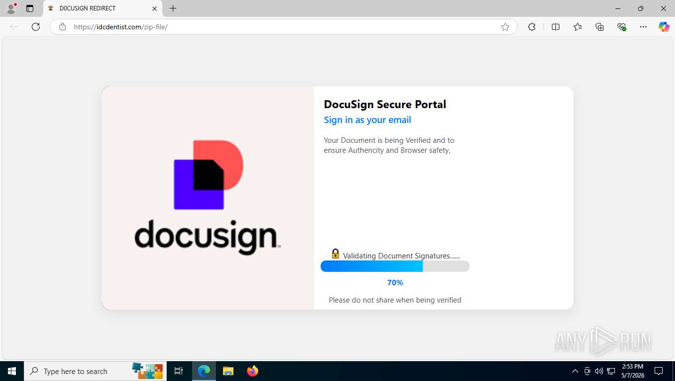Minimize the Edge browser window

(x=618, y=8)
